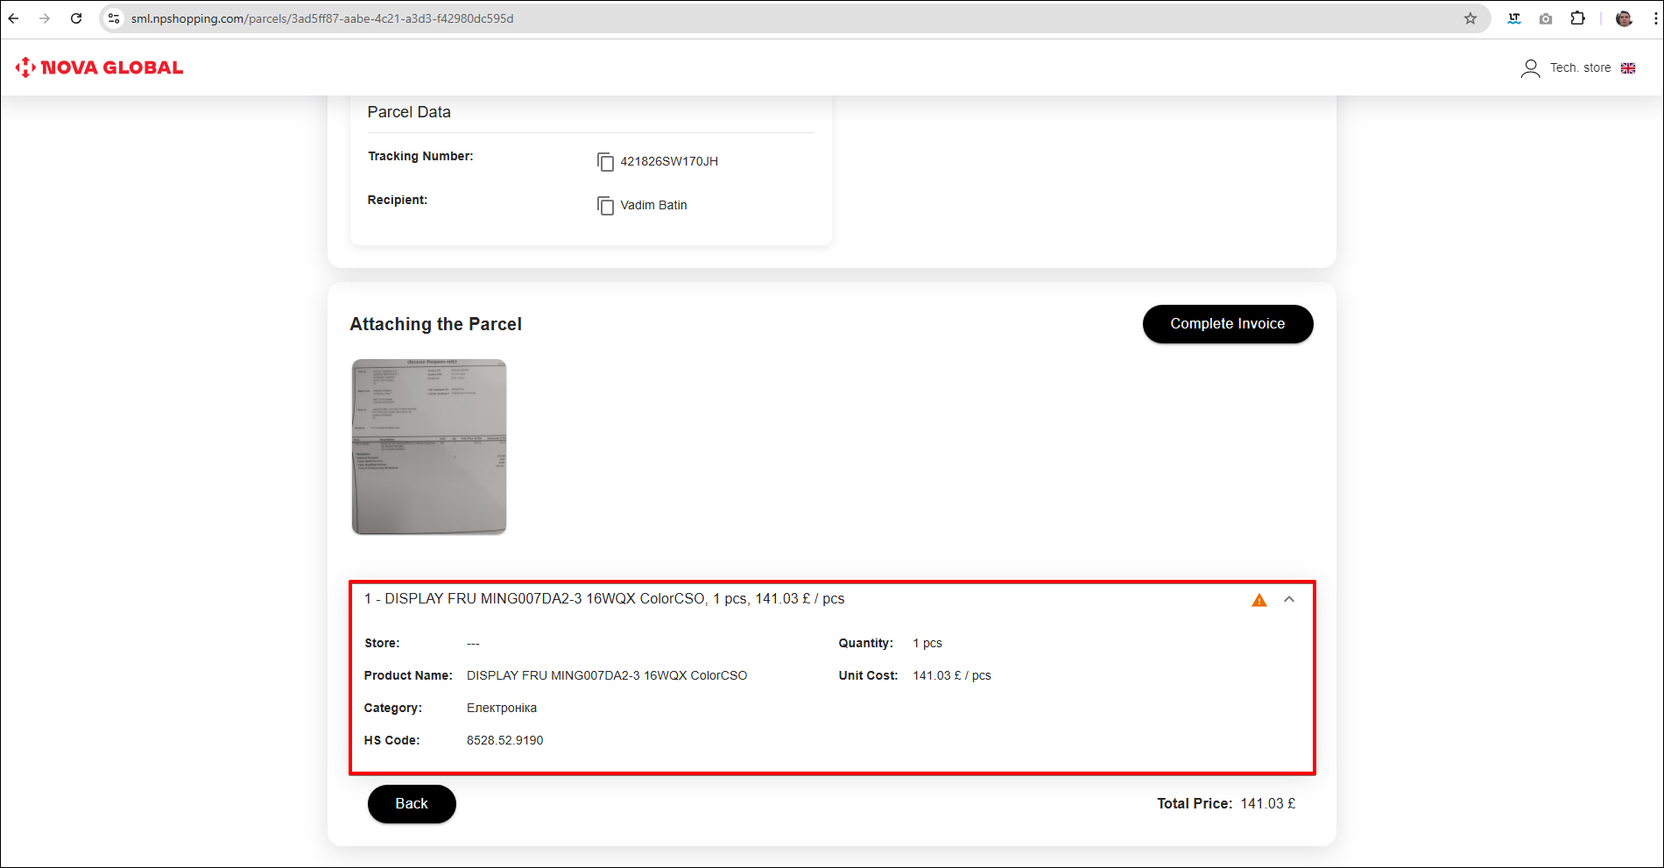Switch language via the UK flag icon

[x=1628, y=68]
